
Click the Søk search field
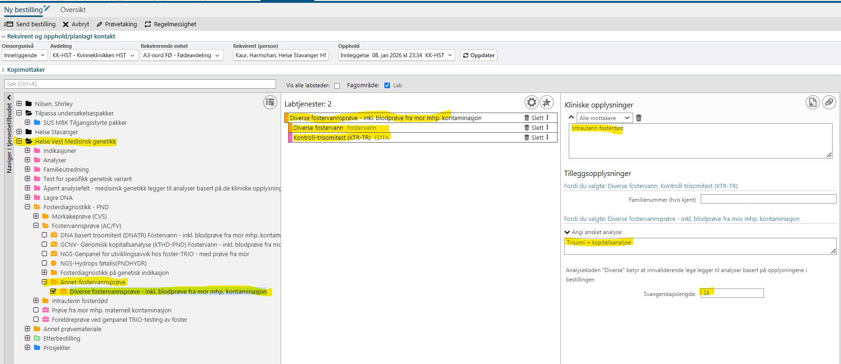coord(140,84)
